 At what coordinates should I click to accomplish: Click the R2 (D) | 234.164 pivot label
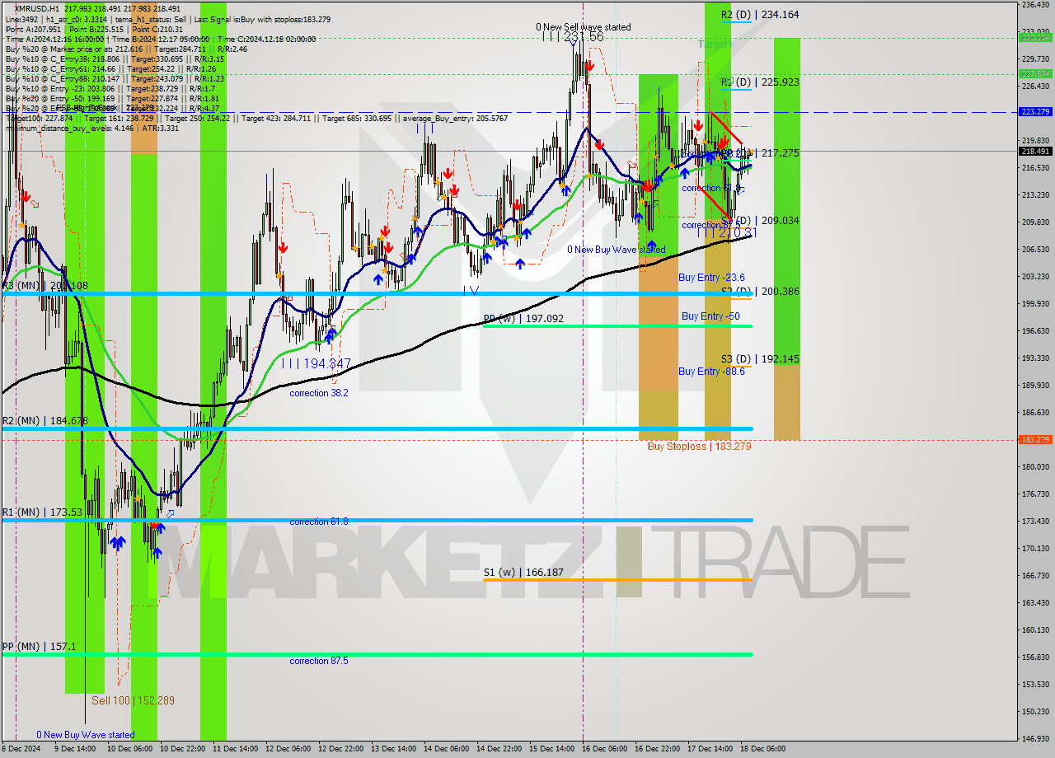click(760, 14)
